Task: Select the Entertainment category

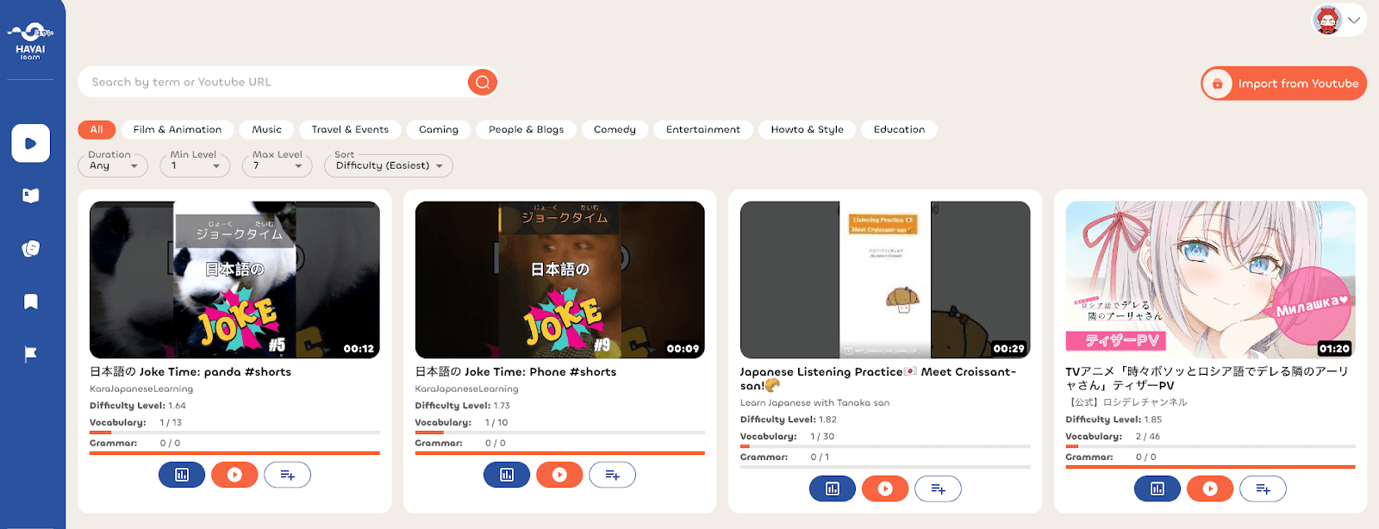Action: [x=703, y=129]
